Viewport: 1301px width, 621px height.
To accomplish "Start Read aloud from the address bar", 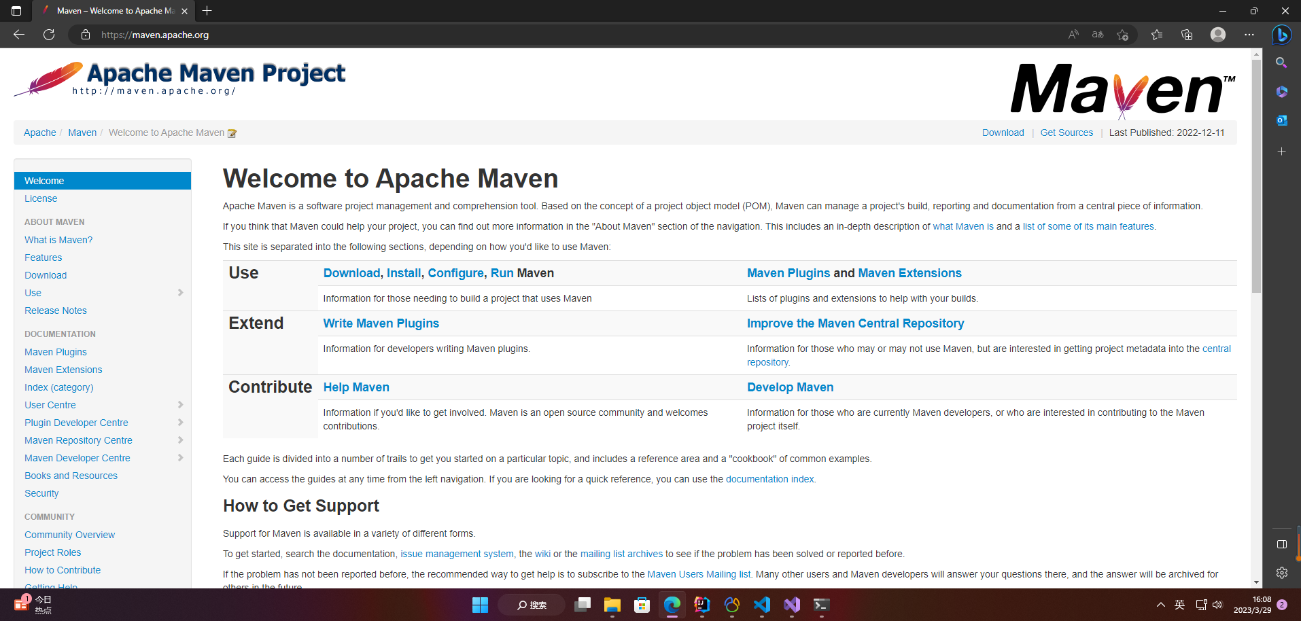I will 1073,35.
